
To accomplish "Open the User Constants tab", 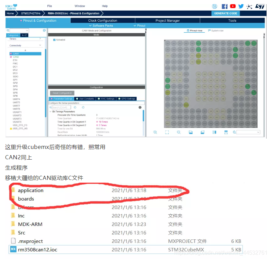I will coord(85,99).
